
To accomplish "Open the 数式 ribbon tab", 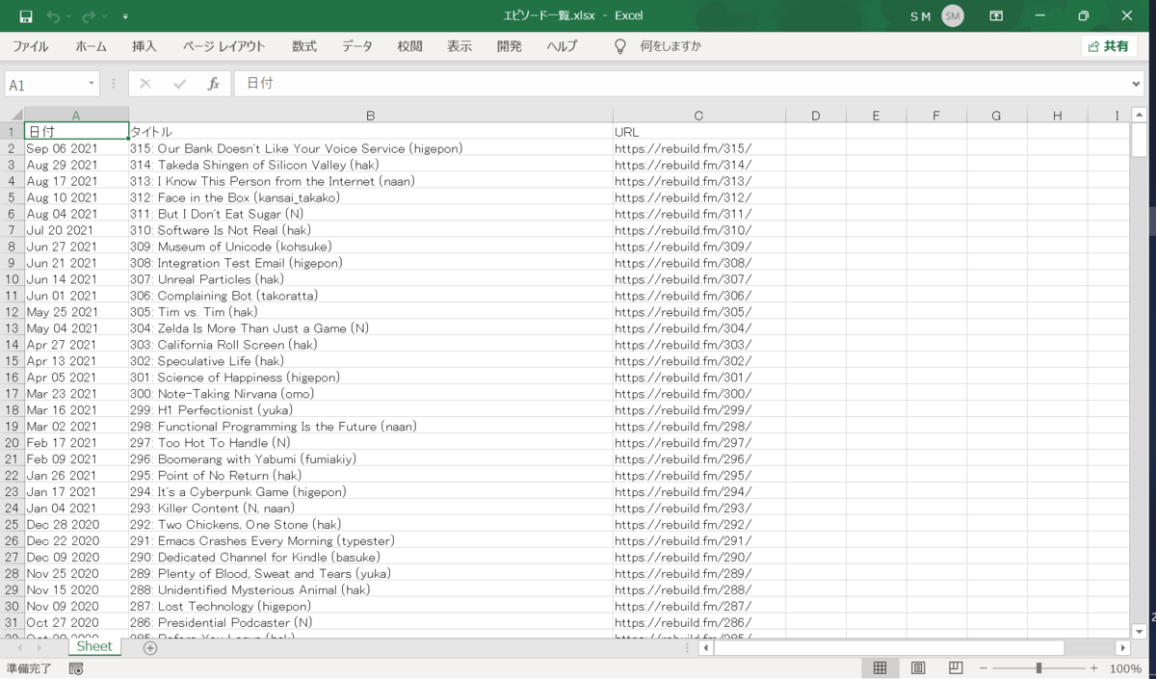I will 304,46.
